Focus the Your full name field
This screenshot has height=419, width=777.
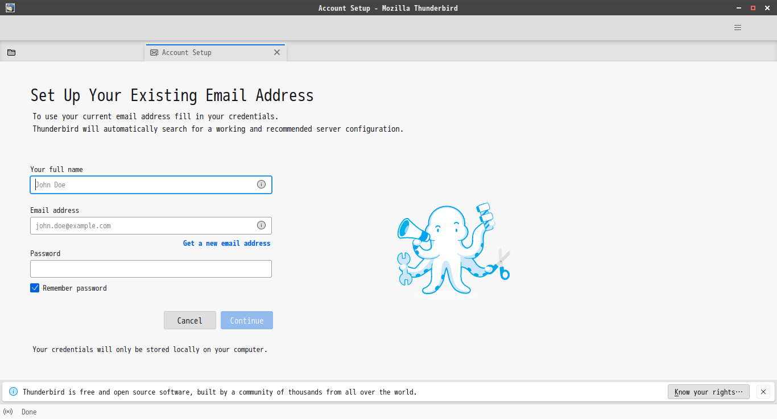tap(151, 185)
